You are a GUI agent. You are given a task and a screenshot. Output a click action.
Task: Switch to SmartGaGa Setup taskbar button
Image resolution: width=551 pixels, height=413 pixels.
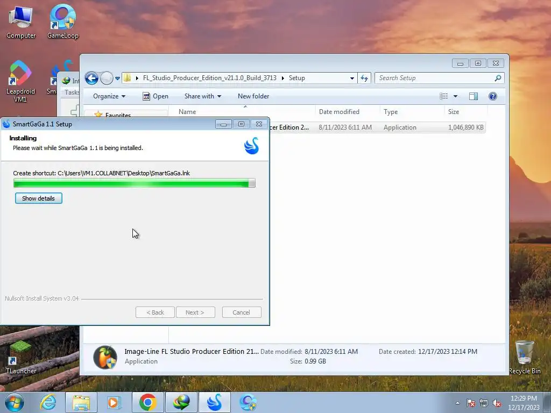[214, 402]
